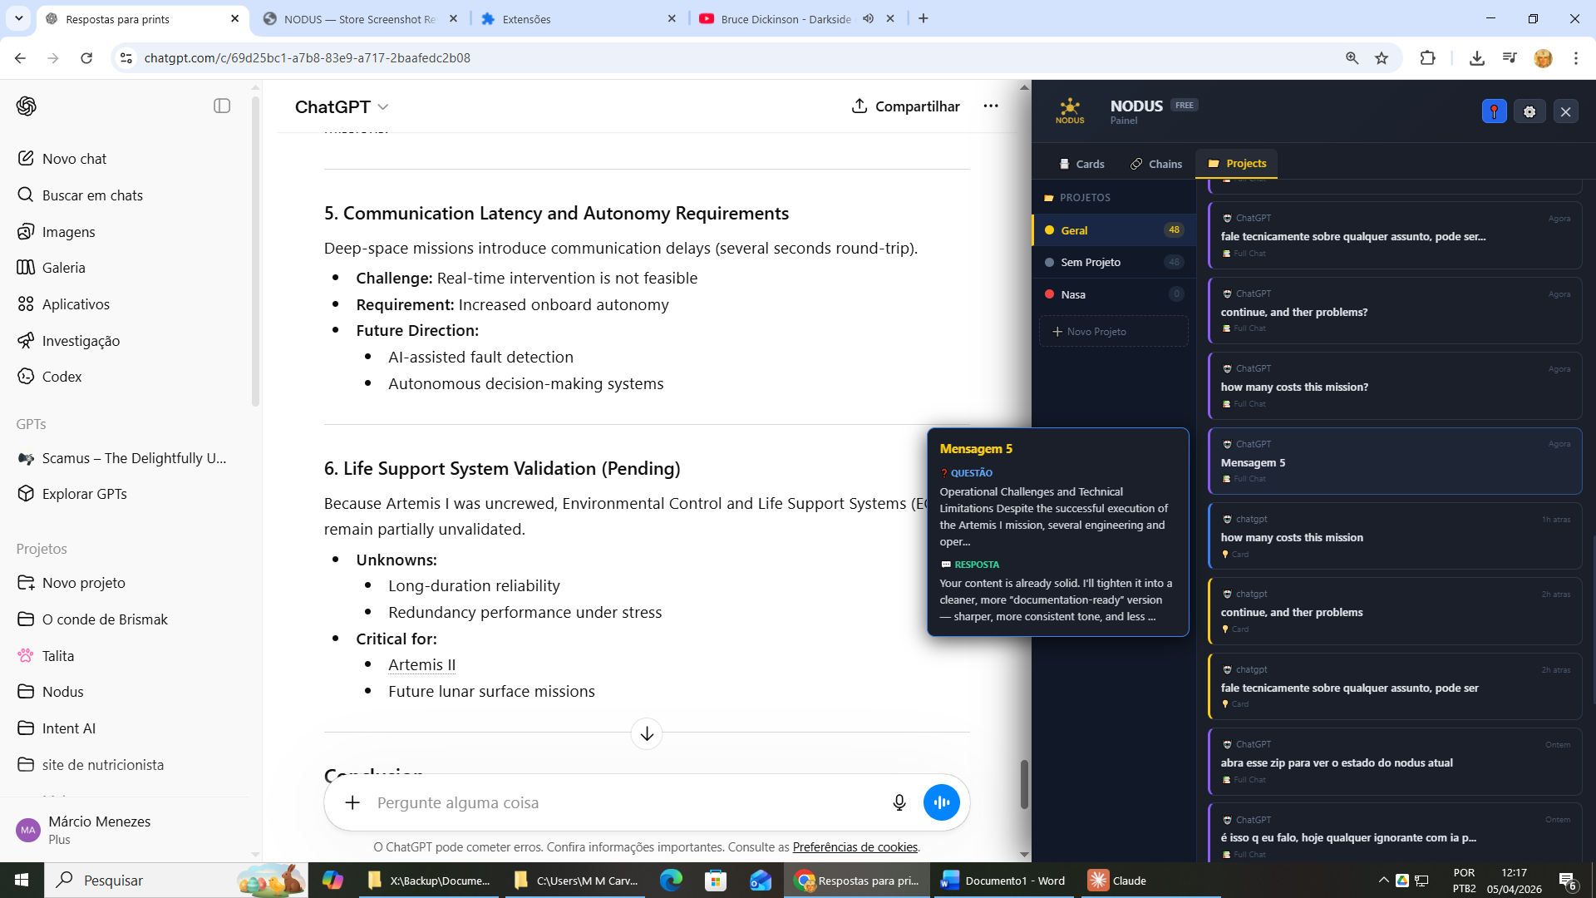Close the NODUS panel

click(x=1565, y=111)
